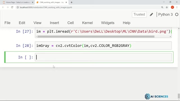The height and width of the screenshot is (101, 180).
Task: Click the pencil edit icon near Trusted
Action: coord(151,14)
